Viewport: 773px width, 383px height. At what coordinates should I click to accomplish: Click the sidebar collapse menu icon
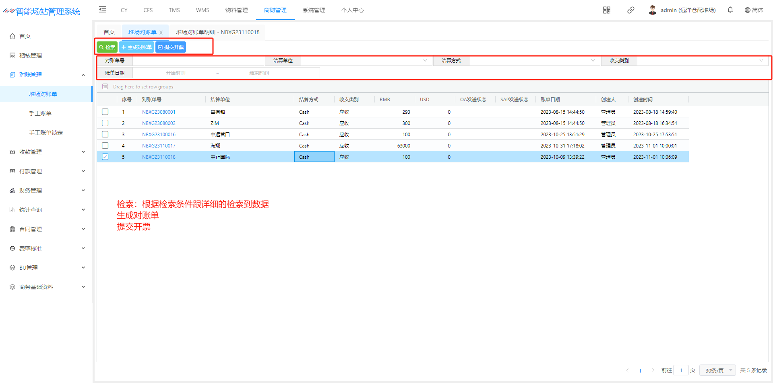point(103,10)
